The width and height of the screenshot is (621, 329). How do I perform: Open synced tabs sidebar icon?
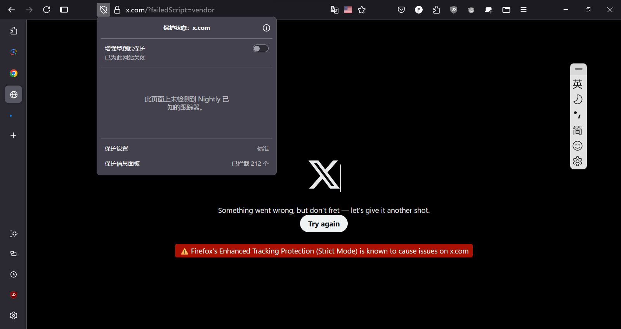click(x=14, y=254)
